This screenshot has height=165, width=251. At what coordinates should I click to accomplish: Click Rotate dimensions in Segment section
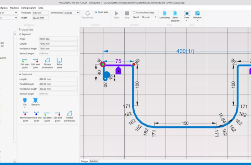pos(47,62)
